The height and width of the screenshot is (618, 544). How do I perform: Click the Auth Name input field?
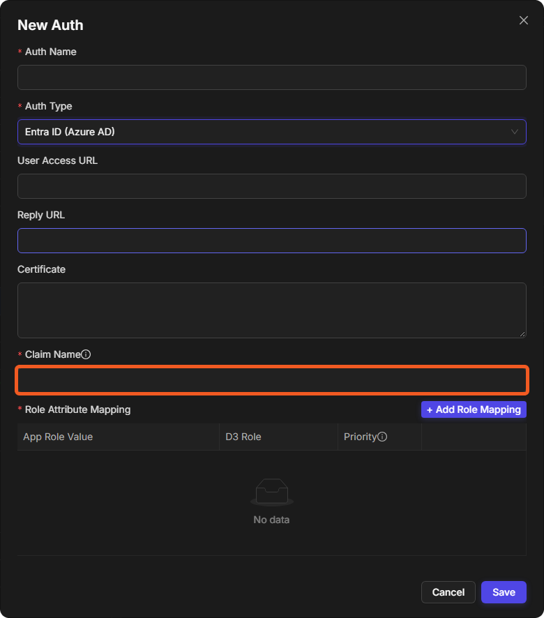pos(272,77)
